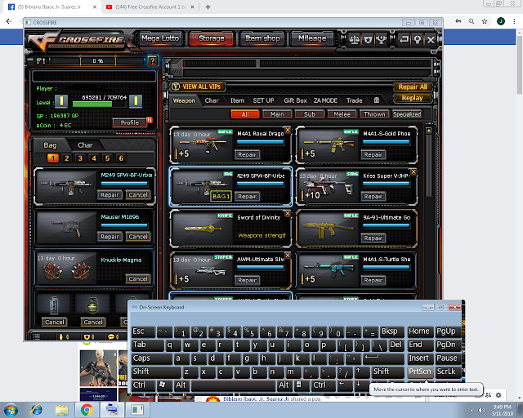Click the X on Sword of Divinity card
Viewport: 523px width, 418px height.
[288, 213]
